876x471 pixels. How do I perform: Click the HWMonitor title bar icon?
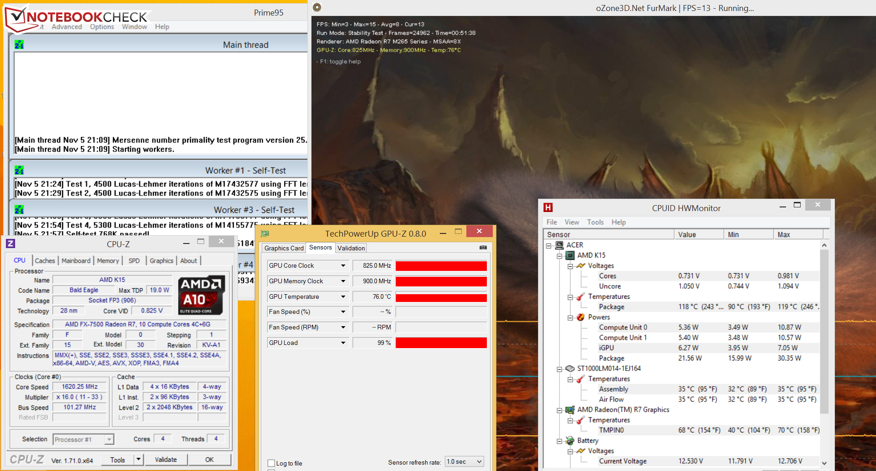[548, 208]
